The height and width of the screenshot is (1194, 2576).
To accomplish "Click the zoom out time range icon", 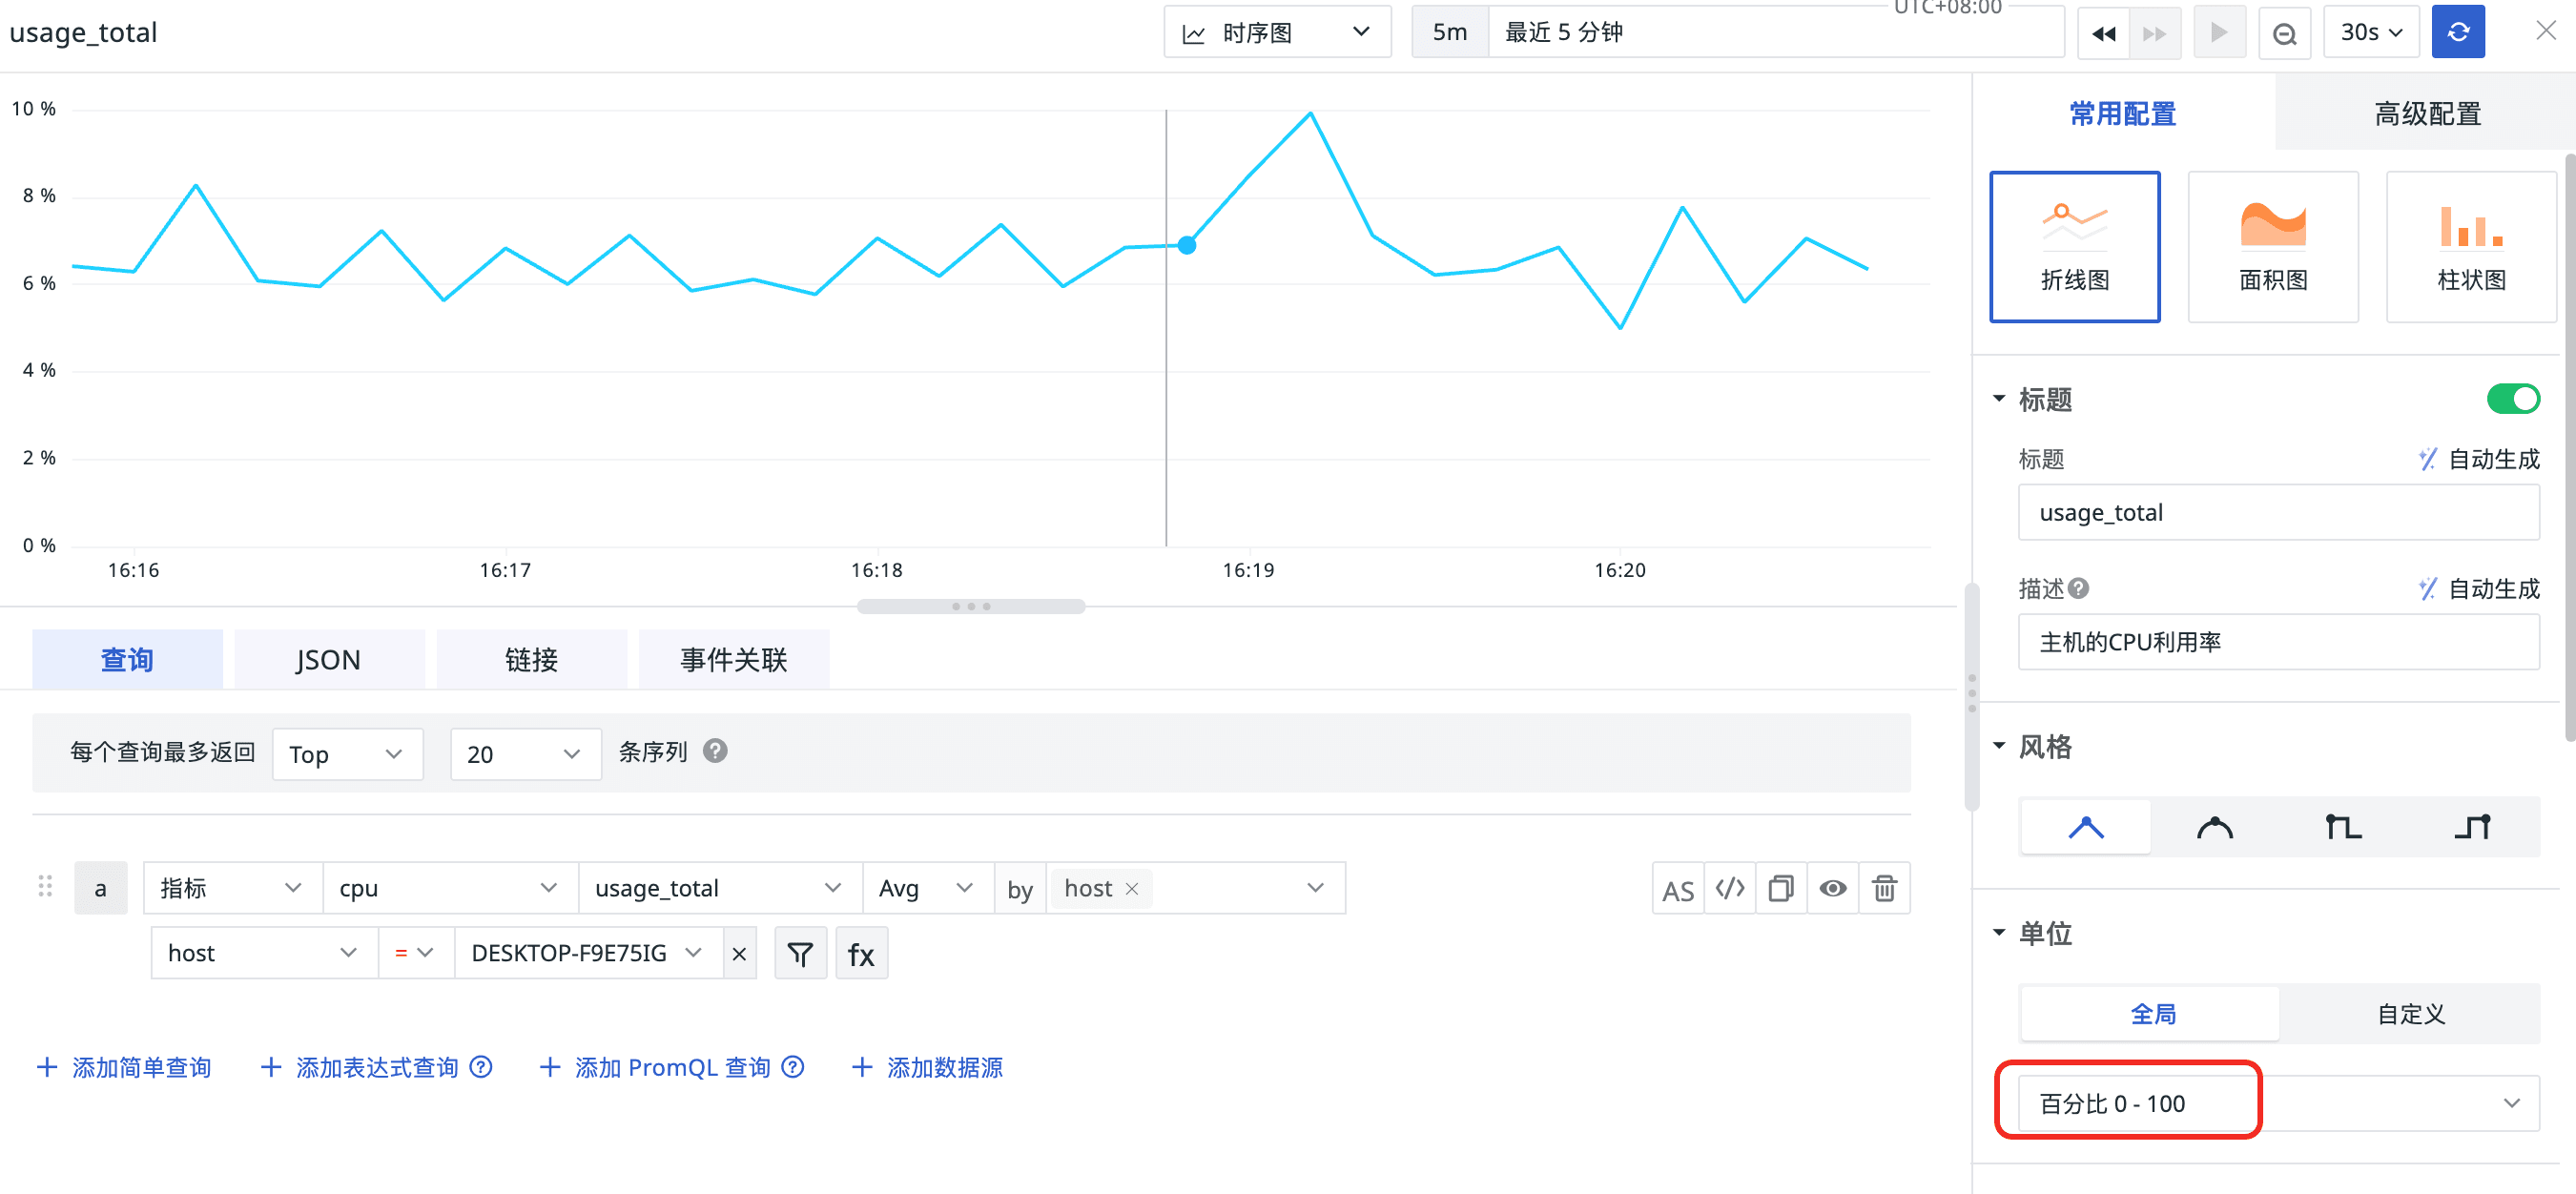I will pyautogui.click(x=2284, y=34).
